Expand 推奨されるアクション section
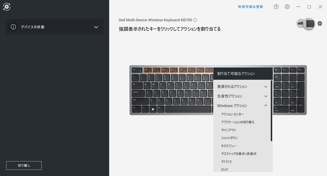This screenshot has width=327, height=176. pos(243,87)
